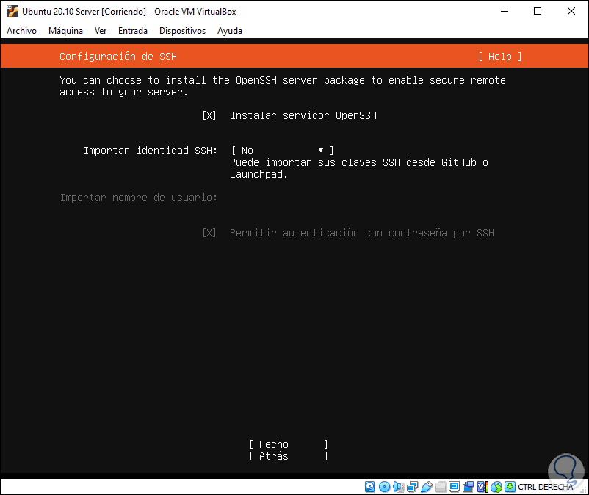
Task: Open the Ver menu
Action: coord(101,31)
